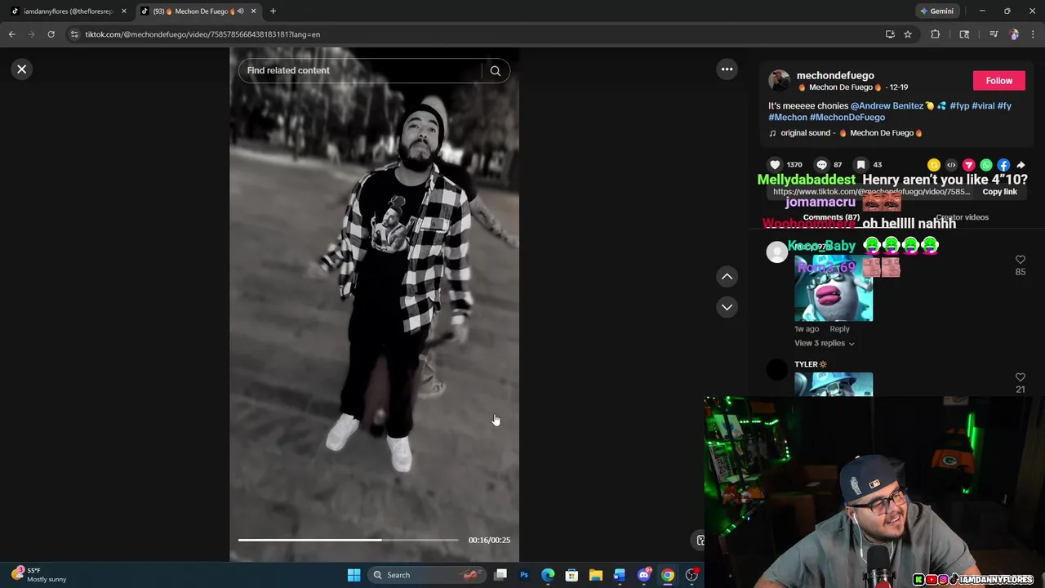
Task: Mute the audio-playing tab via speaker icon
Action: [x=240, y=11]
